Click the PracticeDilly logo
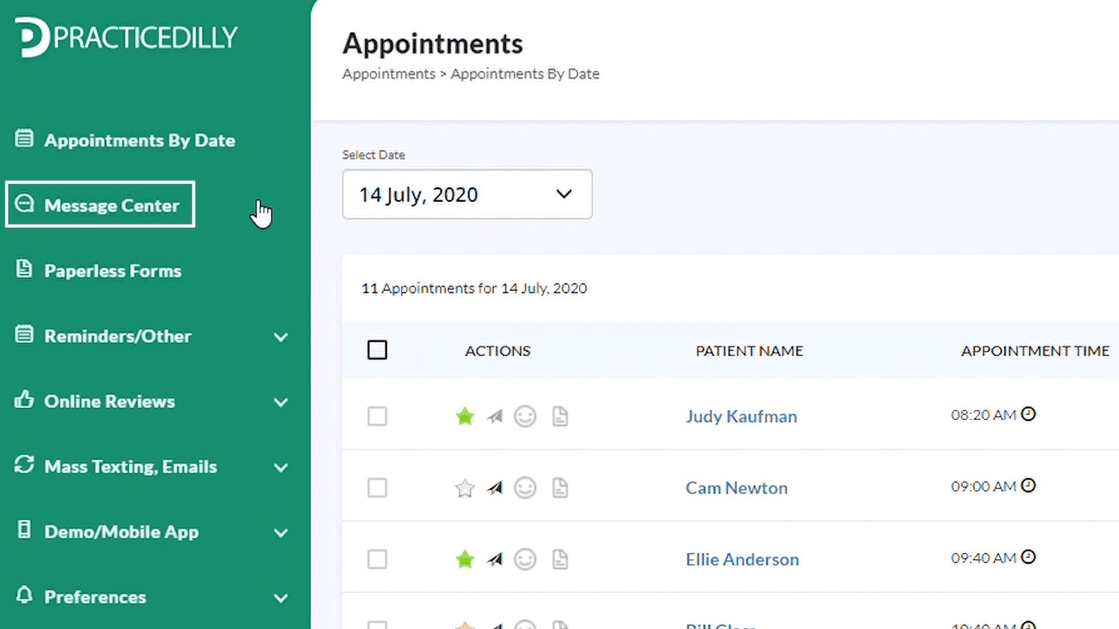 click(x=126, y=37)
